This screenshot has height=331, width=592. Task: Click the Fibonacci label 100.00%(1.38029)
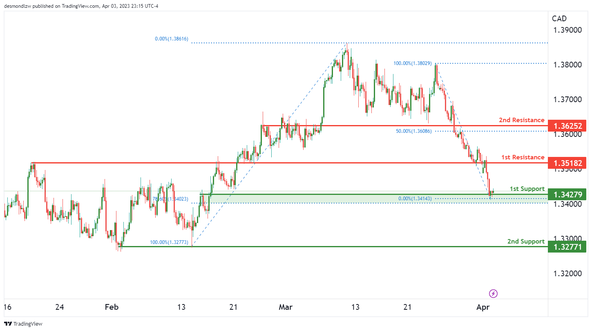pyautogui.click(x=413, y=63)
